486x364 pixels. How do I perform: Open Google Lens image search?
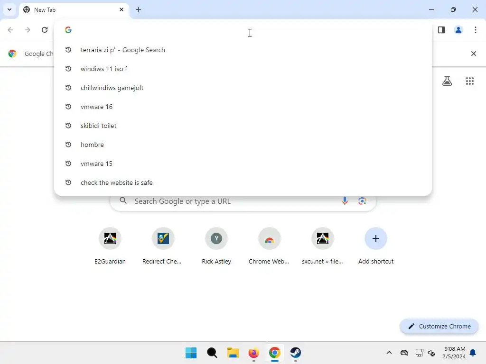tap(362, 201)
